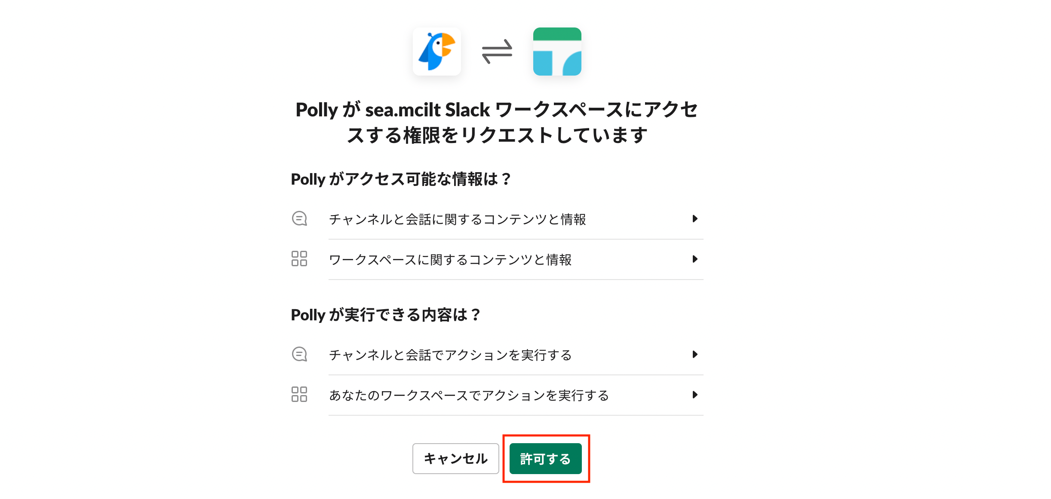Select the チャンネルと会話でアクションを実行する row label

pyautogui.click(x=450, y=355)
